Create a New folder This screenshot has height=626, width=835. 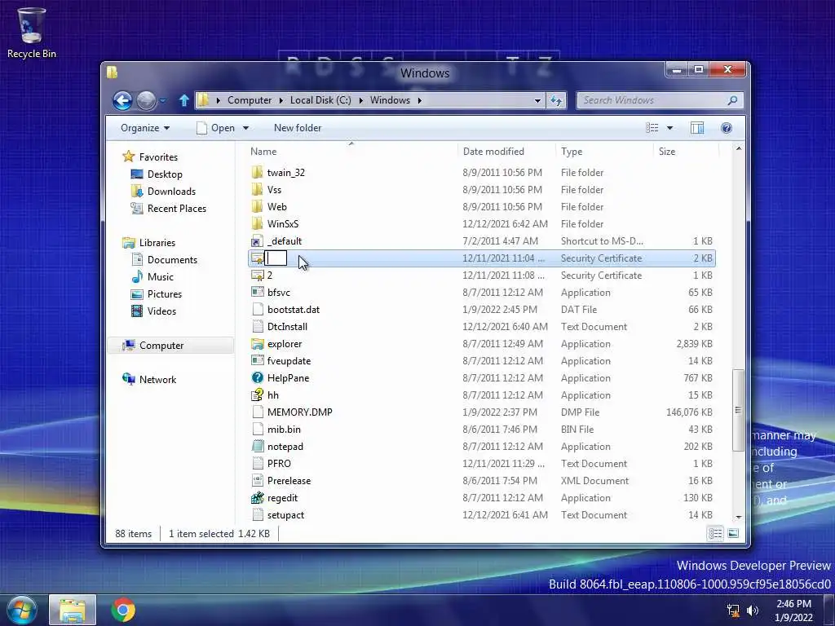coord(298,128)
